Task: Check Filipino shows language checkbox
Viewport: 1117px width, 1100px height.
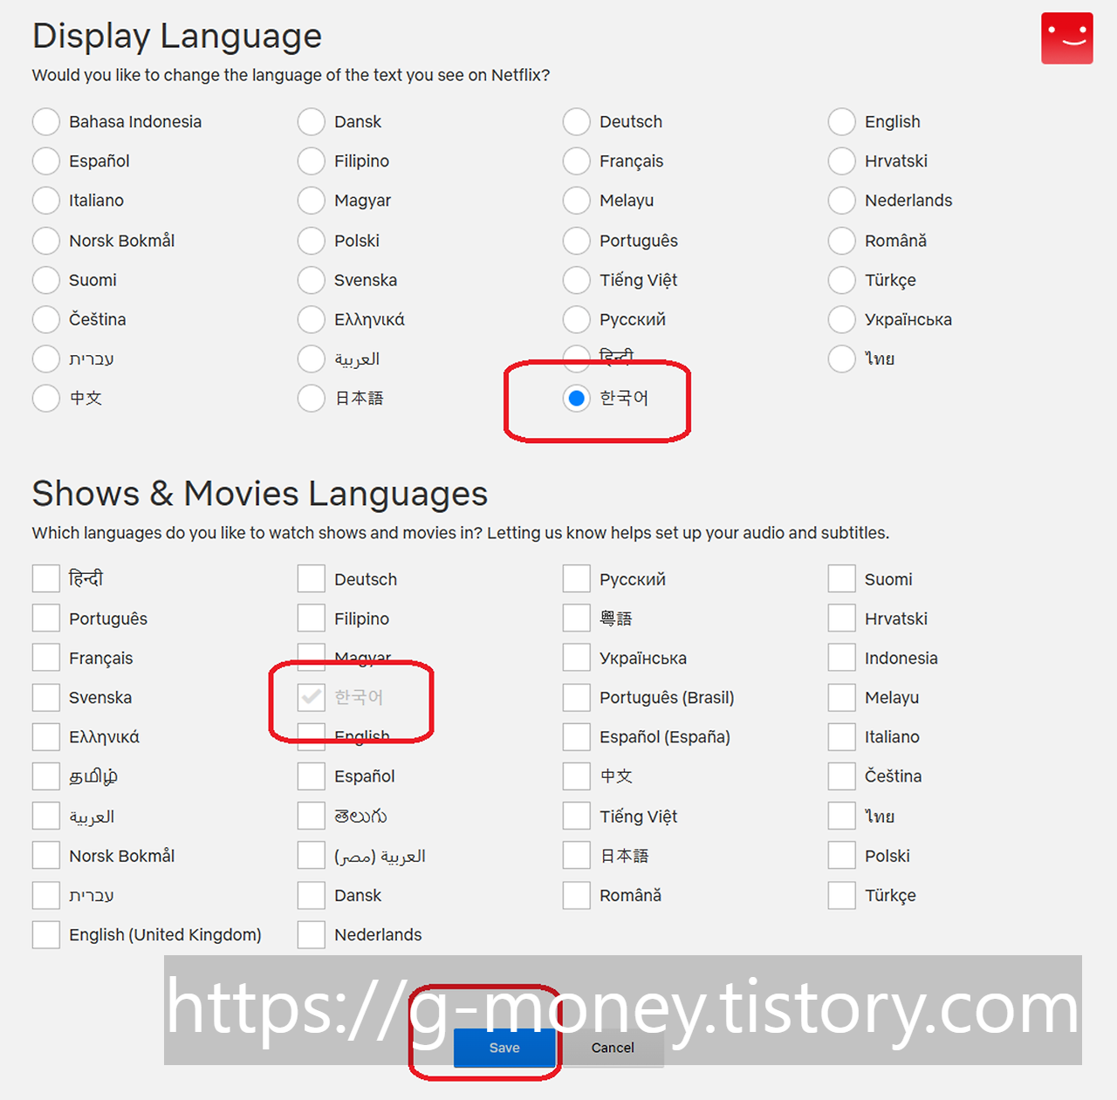Action: [x=312, y=618]
